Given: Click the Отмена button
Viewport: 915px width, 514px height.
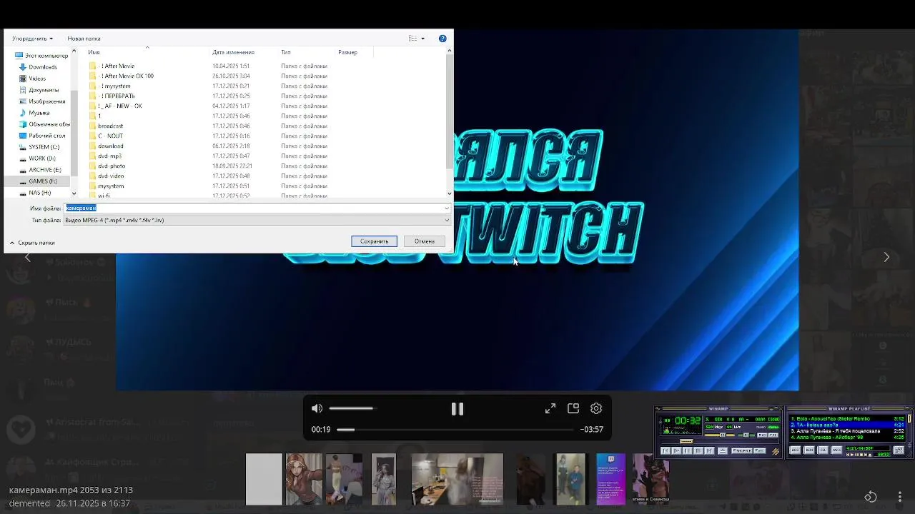Looking at the screenshot, I should pyautogui.click(x=425, y=241).
